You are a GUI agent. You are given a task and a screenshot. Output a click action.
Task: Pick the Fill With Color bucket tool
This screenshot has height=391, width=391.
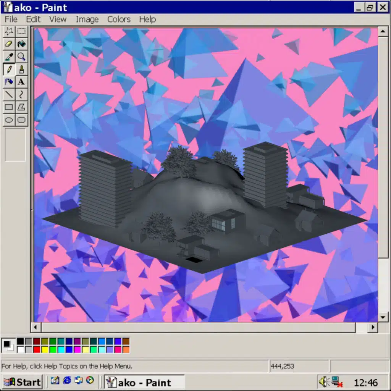21,44
